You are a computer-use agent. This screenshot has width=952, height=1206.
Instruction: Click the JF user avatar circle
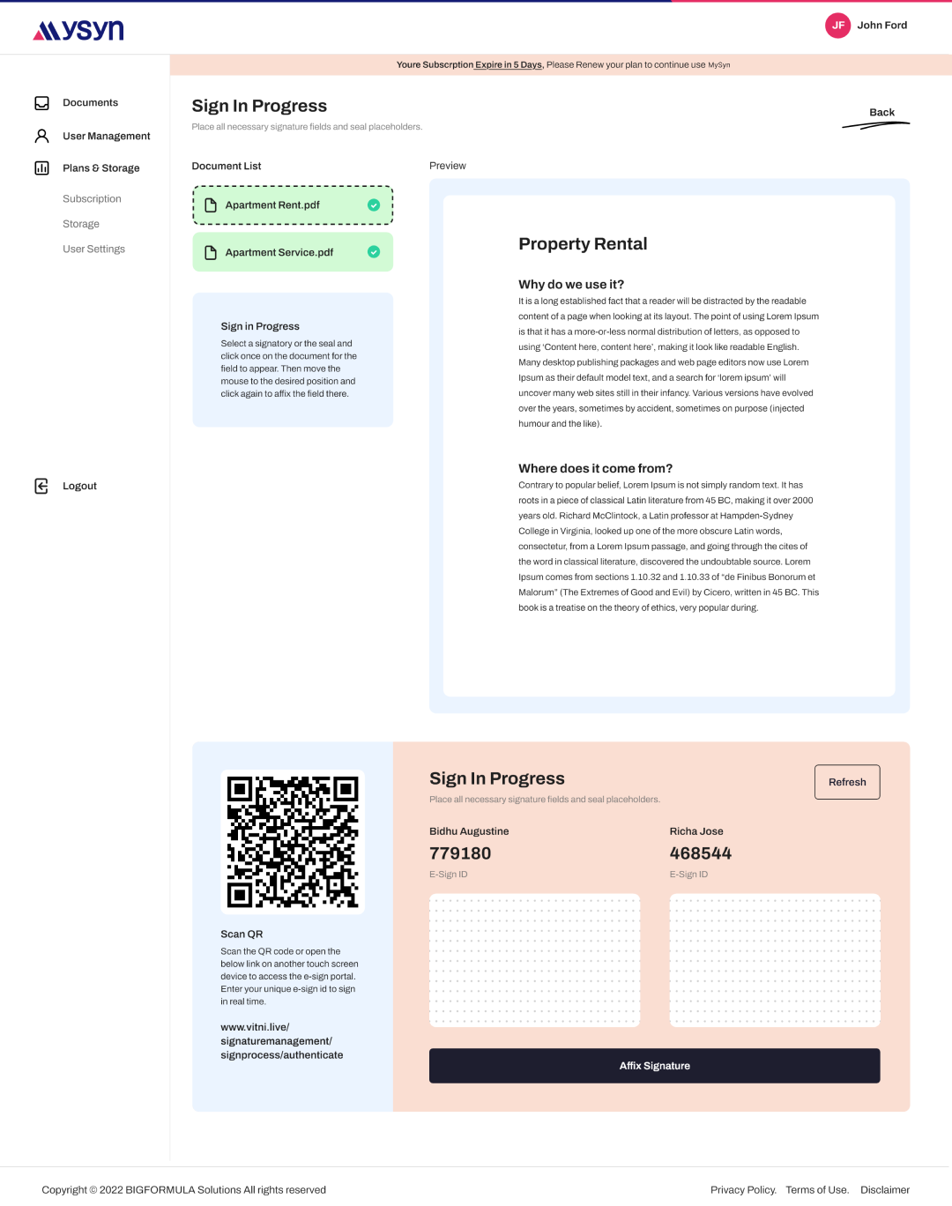pos(837,26)
